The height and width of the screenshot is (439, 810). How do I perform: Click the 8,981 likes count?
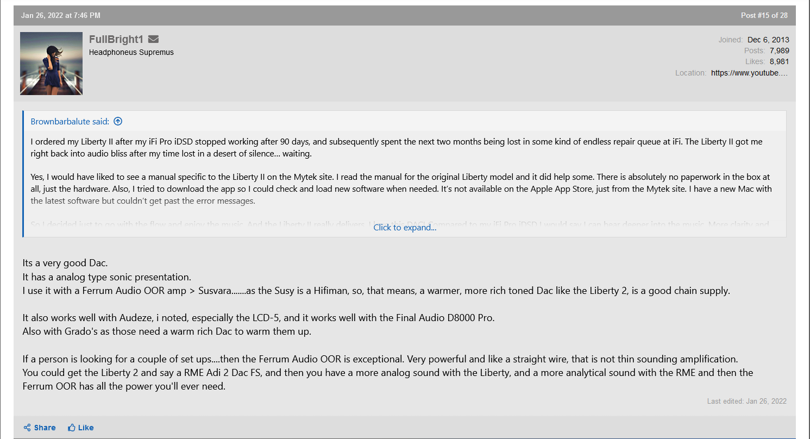[779, 61]
